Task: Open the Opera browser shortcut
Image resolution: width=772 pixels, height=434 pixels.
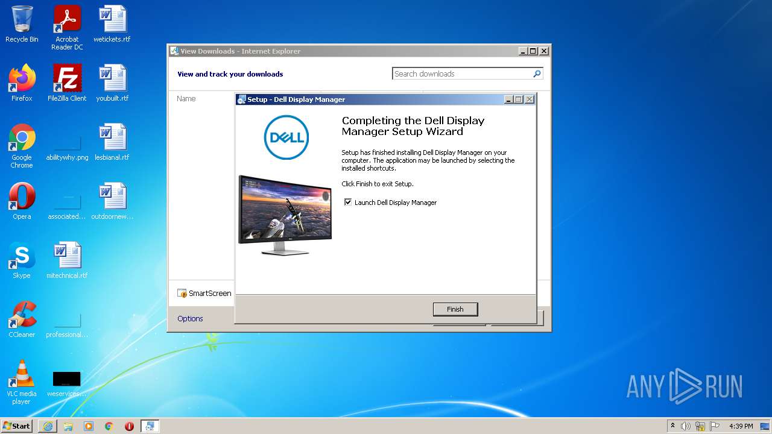Action: click(x=22, y=201)
